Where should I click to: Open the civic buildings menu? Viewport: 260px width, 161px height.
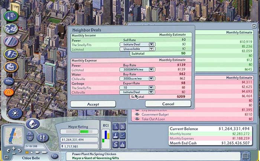10,68
